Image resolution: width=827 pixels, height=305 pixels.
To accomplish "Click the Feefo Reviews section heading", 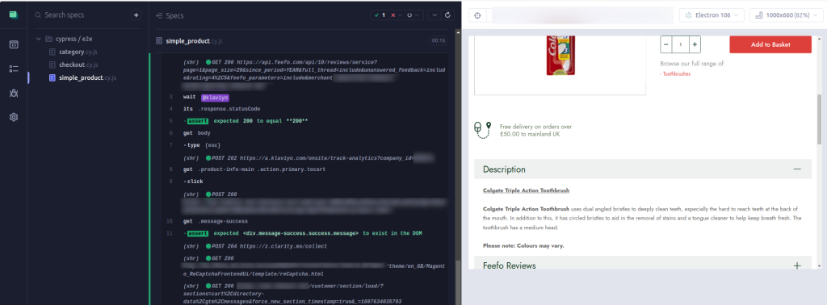I will [510, 265].
